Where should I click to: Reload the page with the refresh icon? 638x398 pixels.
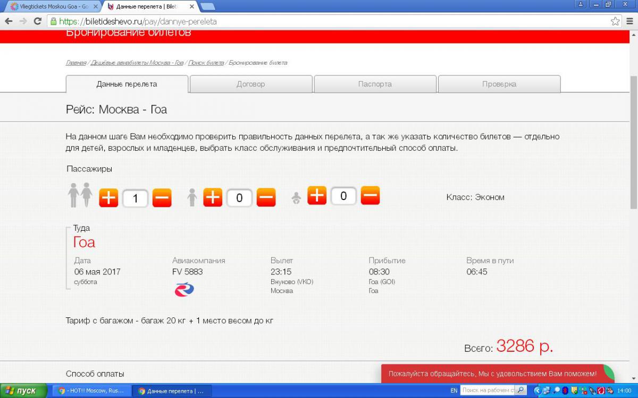[x=37, y=22]
